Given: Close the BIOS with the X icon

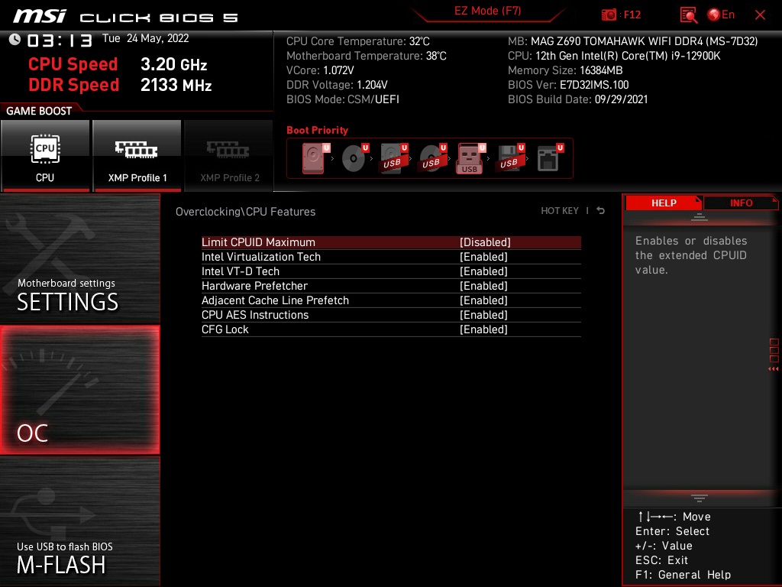Looking at the screenshot, I should [760, 15].
